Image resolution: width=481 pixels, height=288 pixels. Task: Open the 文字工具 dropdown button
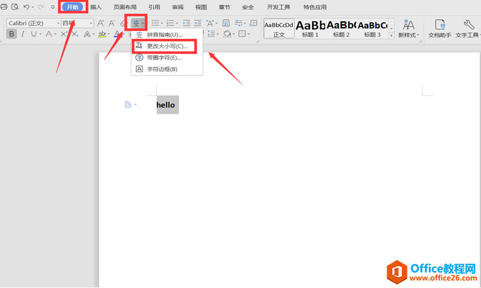[468, 28]
